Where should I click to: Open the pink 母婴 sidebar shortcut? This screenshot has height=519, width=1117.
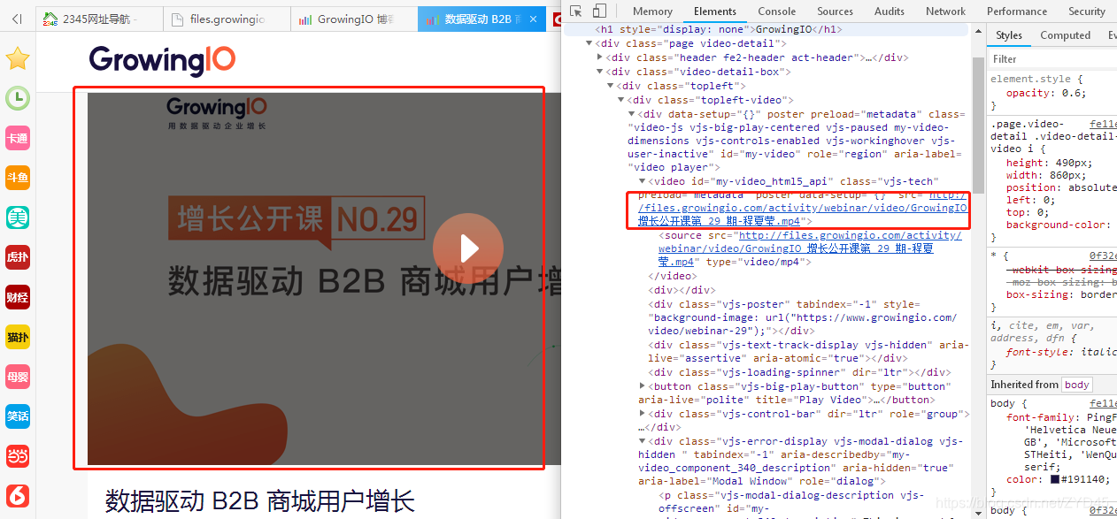click(x=18, y=377)
